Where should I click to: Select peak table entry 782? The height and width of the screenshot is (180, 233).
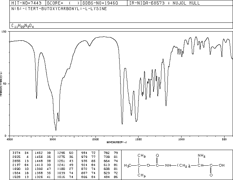111,153
